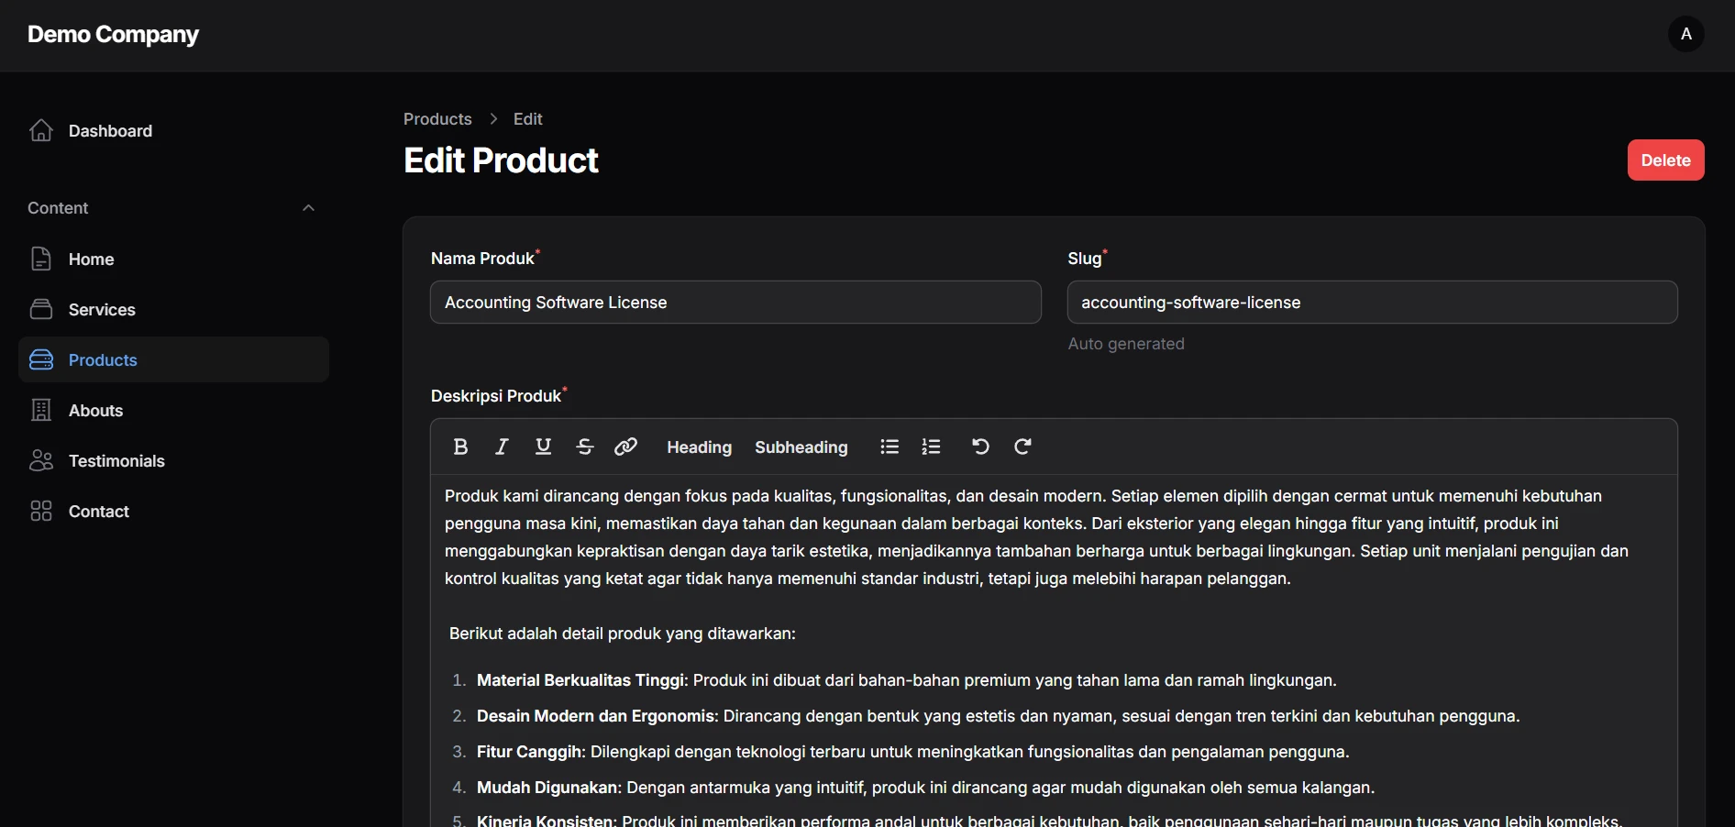Insert a bulleted list in the editor
1735x827 pixels.
(889, 447)
